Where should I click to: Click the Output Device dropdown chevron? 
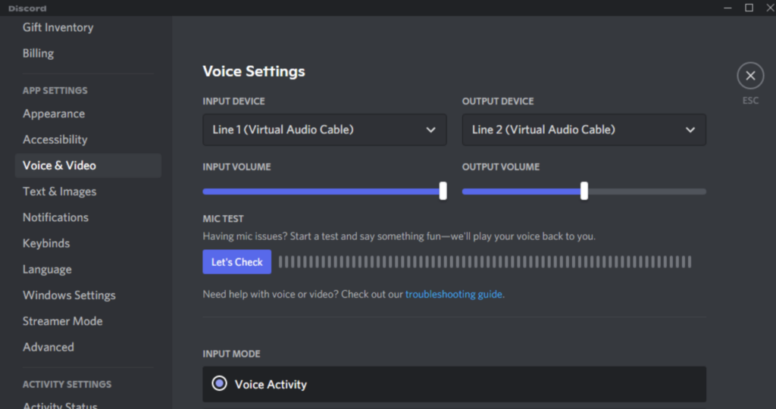690,130
